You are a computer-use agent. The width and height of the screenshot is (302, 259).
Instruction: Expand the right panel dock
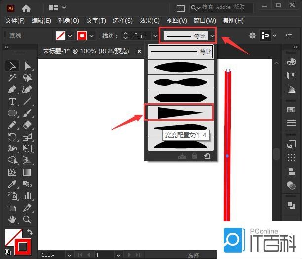(x=295, y=47)
